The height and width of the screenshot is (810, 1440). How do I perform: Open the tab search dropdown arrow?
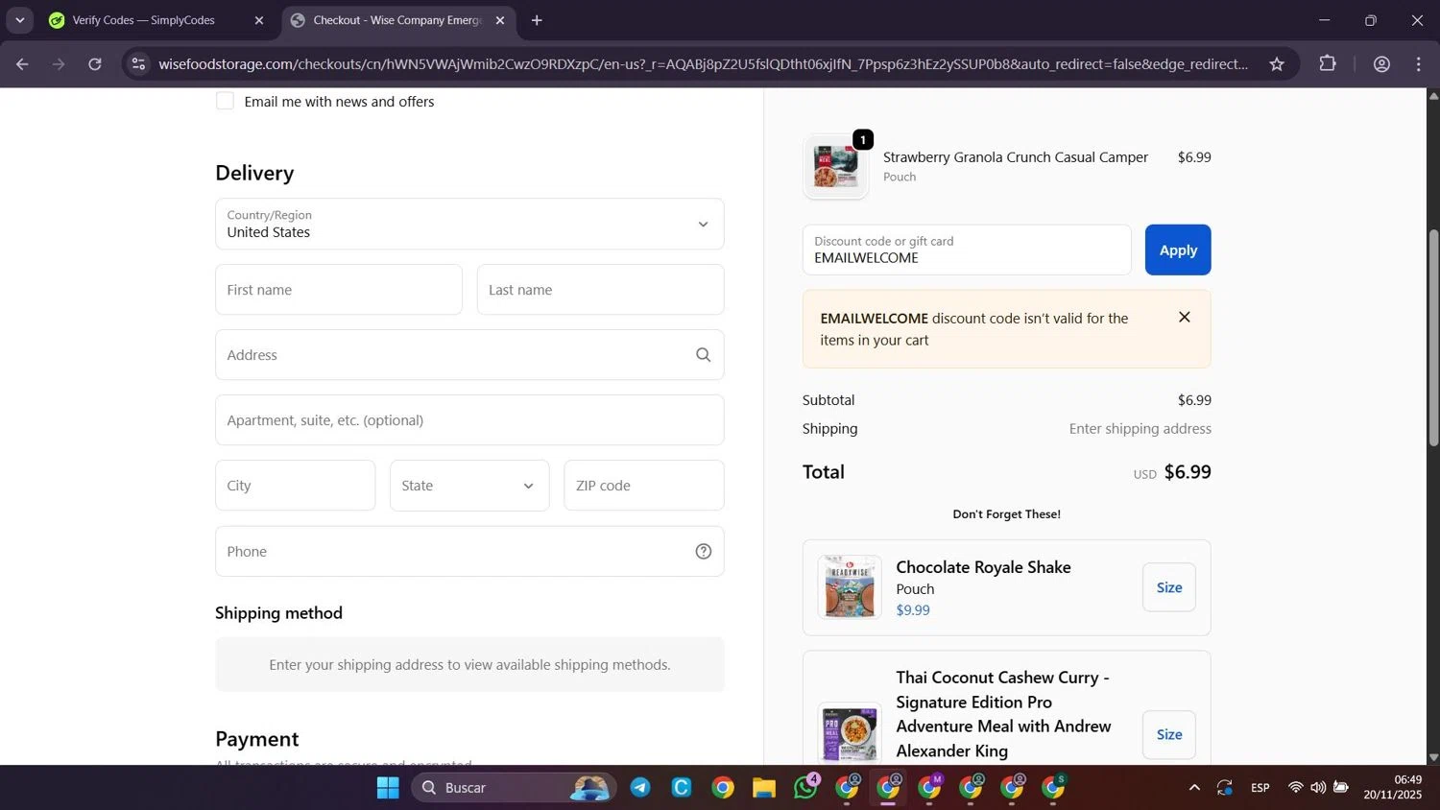[x=19, y=20]
